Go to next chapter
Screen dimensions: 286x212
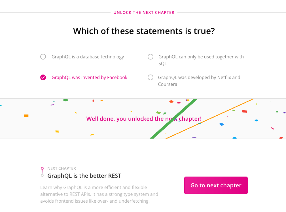(216, 185)
